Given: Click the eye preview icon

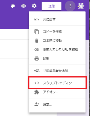Looking at the screenshot, I should coord(23,6).
